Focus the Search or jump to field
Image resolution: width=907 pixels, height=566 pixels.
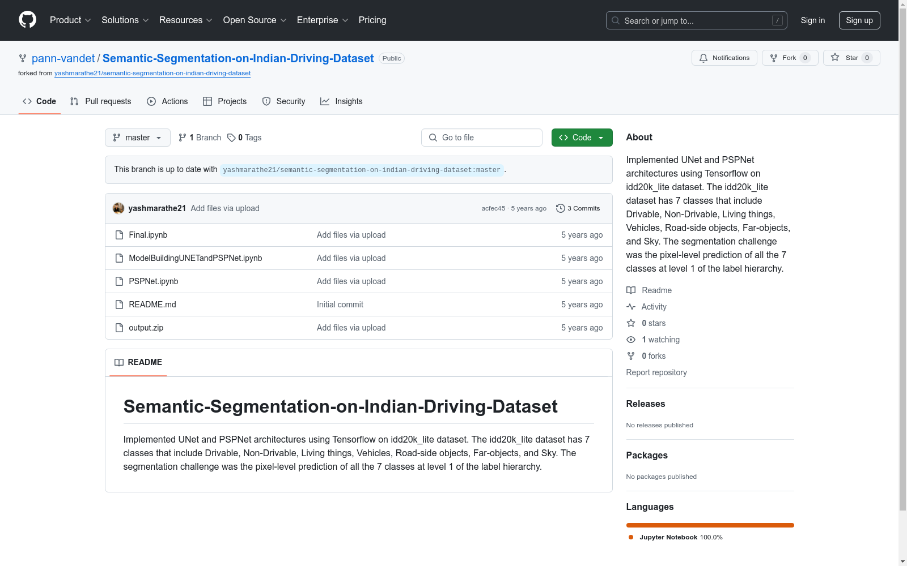click(697, 20)
